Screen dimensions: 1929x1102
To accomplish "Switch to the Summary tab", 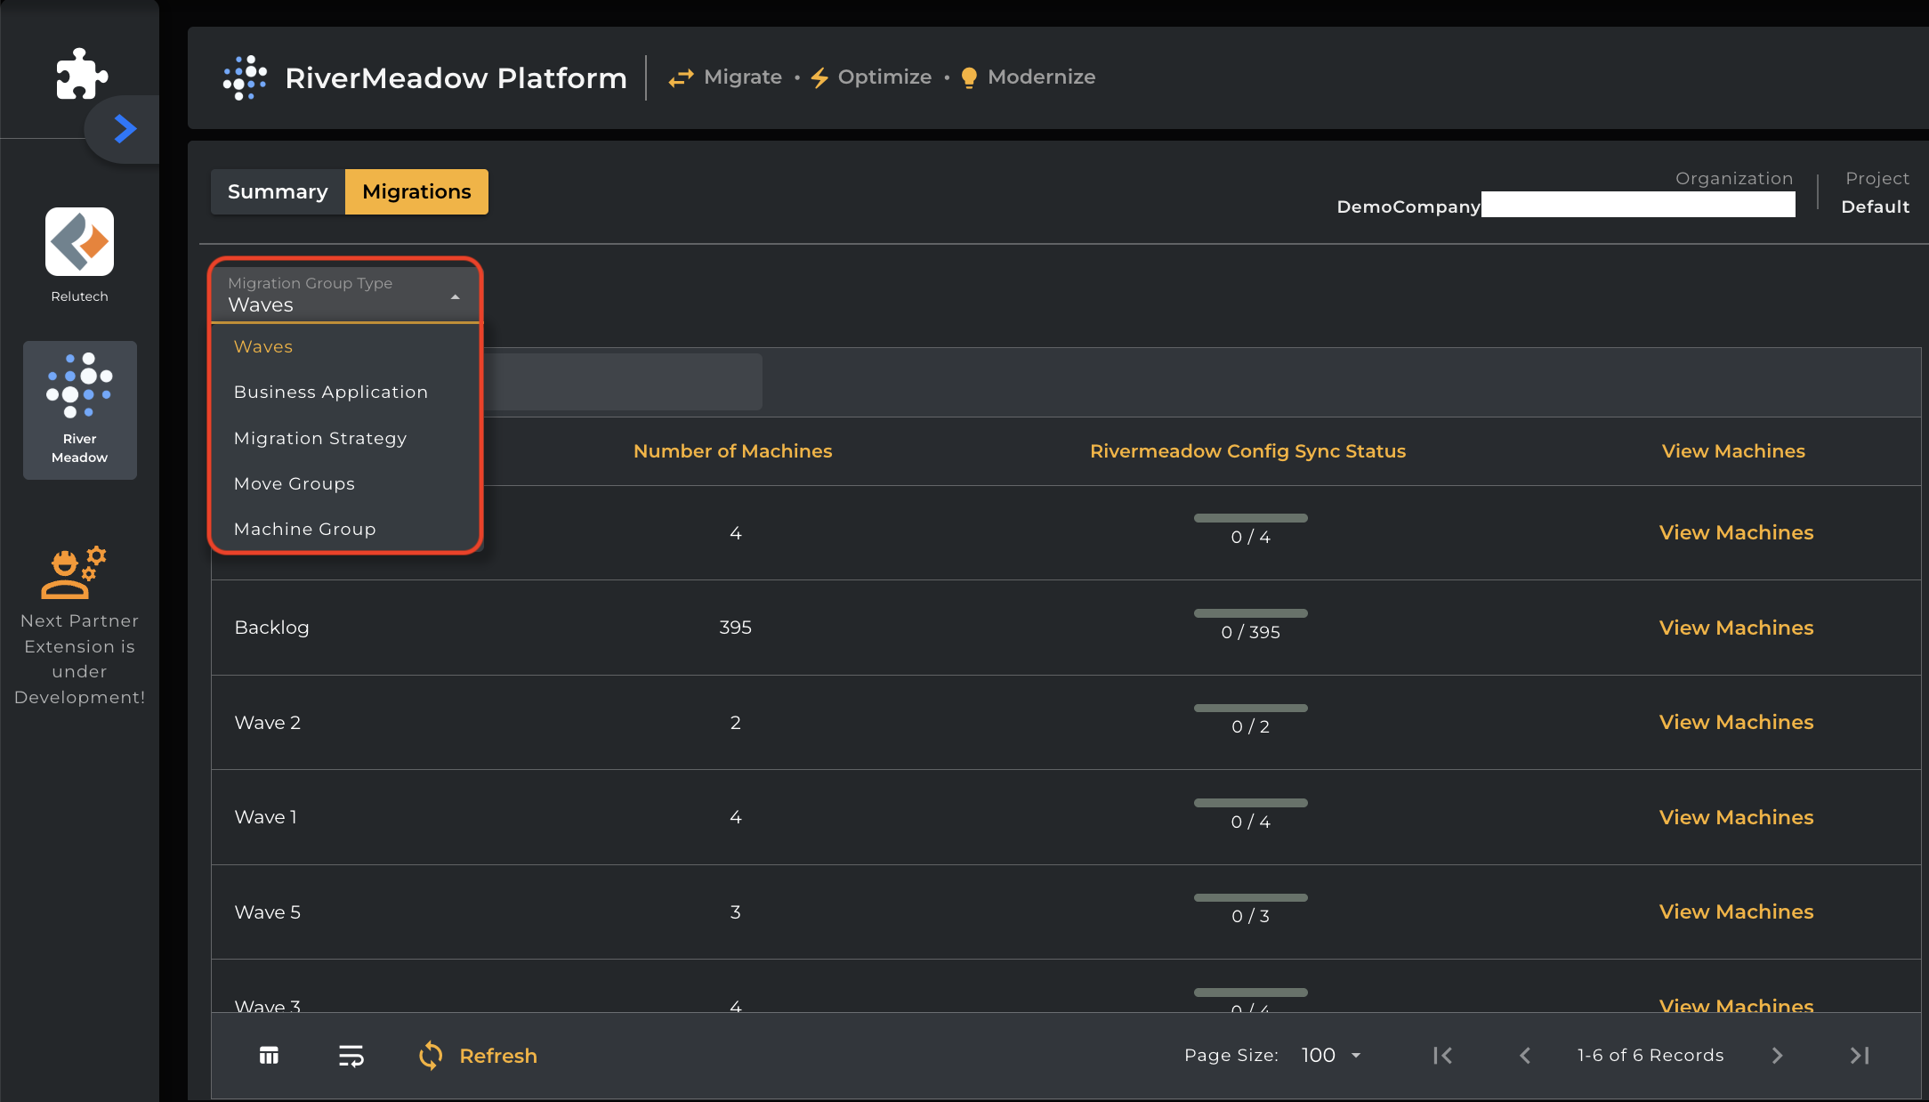I will (x=278, y=192).
